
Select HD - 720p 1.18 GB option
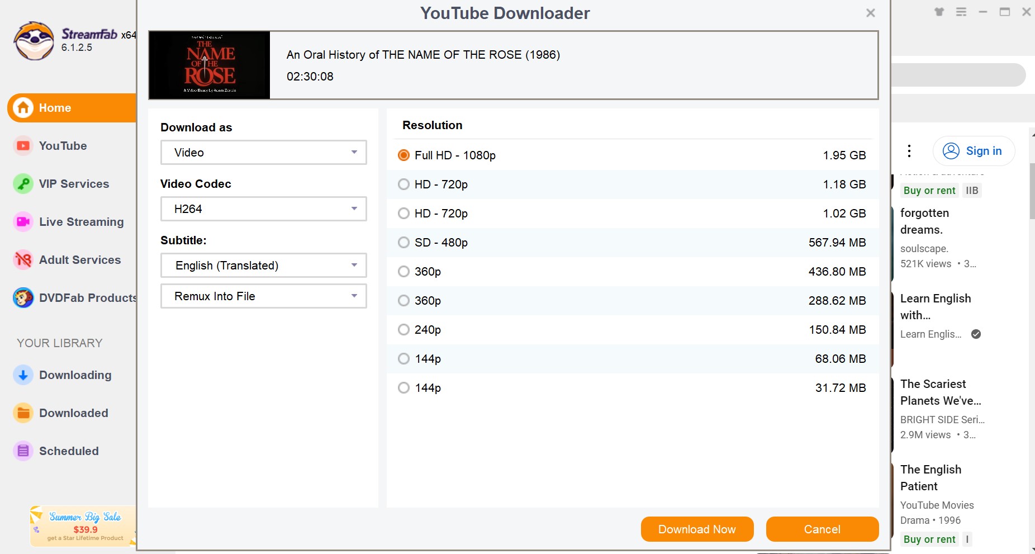(x=403, y=184)
